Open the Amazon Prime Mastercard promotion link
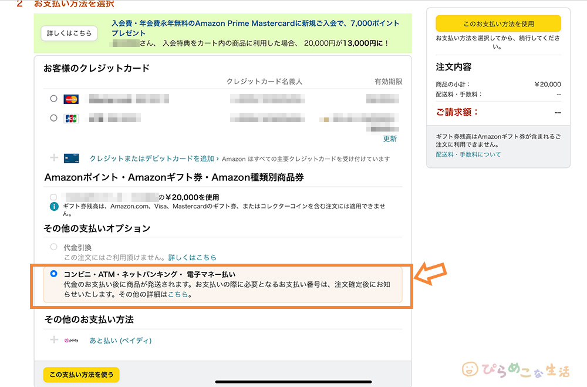This screenshot has height=387, width=587. click(x=255, y=28)
